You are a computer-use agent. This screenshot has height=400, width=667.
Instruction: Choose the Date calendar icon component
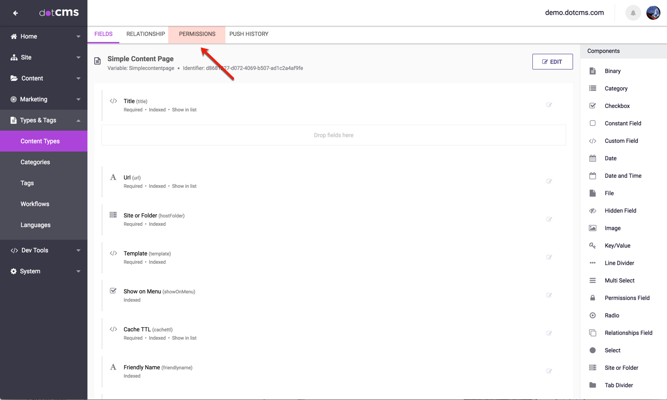point(592,158)
